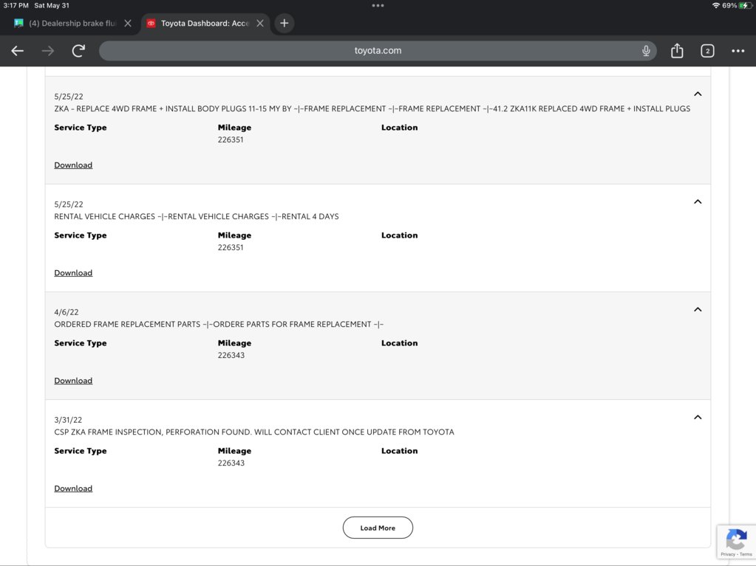This screenshot has height=566, width=756.
Task: Open the browser's three-dot menu
Action: click(738, 50)
